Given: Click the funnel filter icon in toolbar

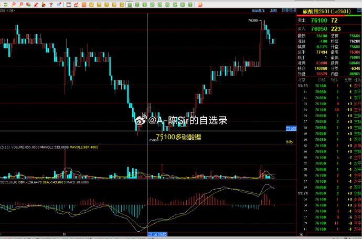Looking at the screenshot, I should pyautogui.click(x=50, y=4).
